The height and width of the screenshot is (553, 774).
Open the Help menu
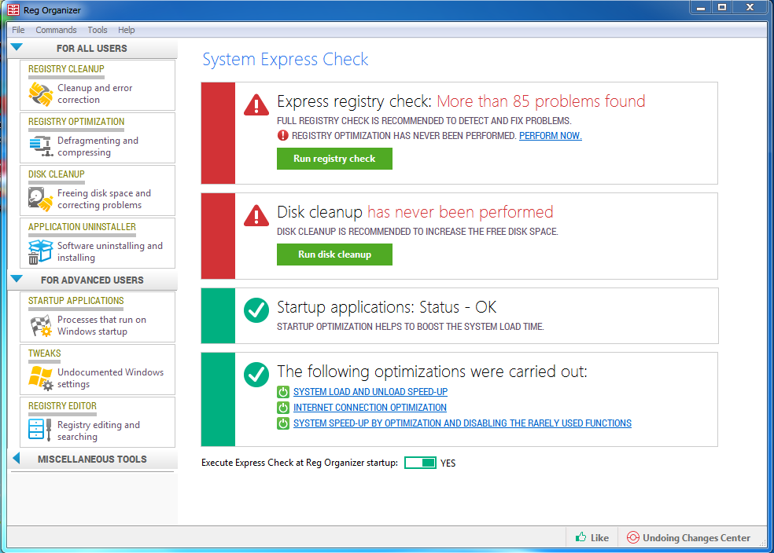127,30
